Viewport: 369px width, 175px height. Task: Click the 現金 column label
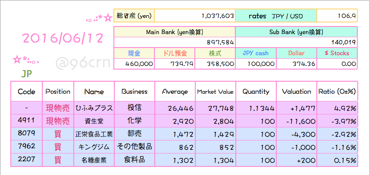click(134, 53)
